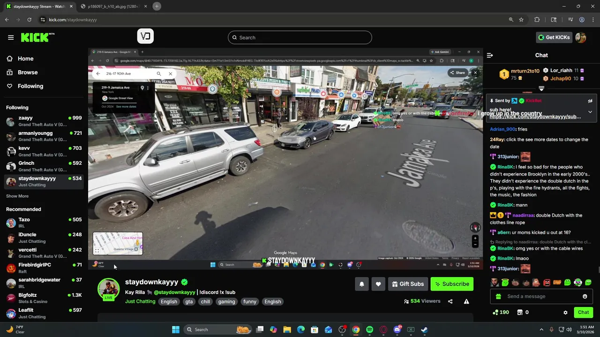Open the browser zoom magnifier icon
The height and width of the screenshot is (337, 600).
point(511,20)
